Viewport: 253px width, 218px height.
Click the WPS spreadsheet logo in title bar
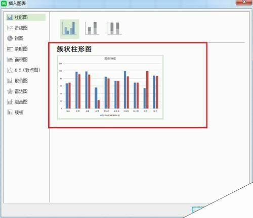(4, 4)
